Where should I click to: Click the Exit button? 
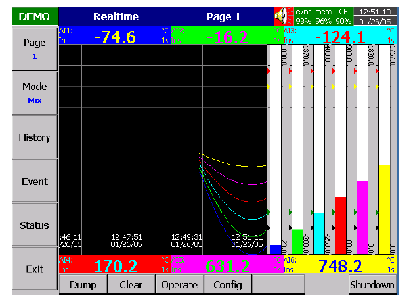tap(35, 269)
